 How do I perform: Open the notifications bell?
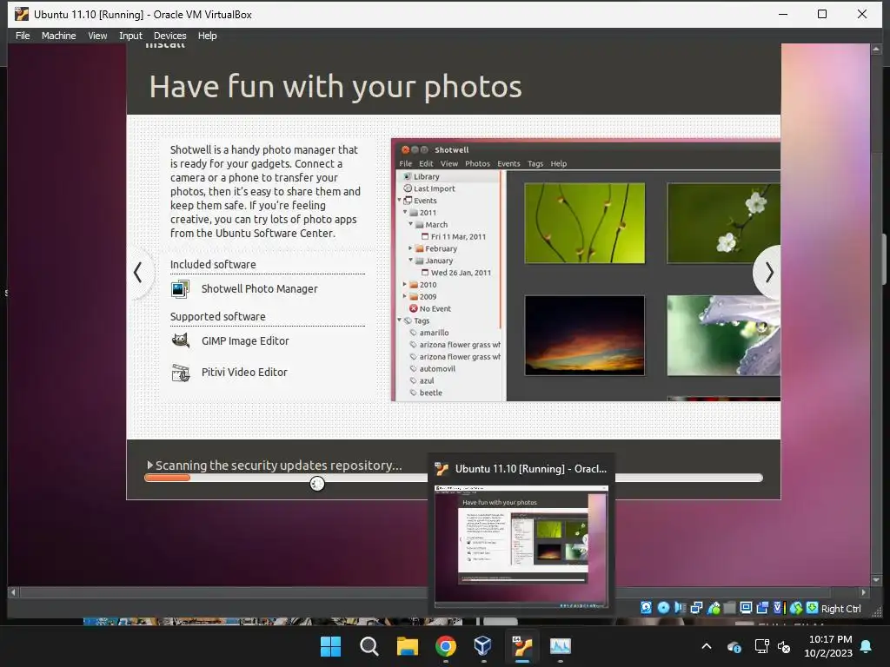point(867,646)
